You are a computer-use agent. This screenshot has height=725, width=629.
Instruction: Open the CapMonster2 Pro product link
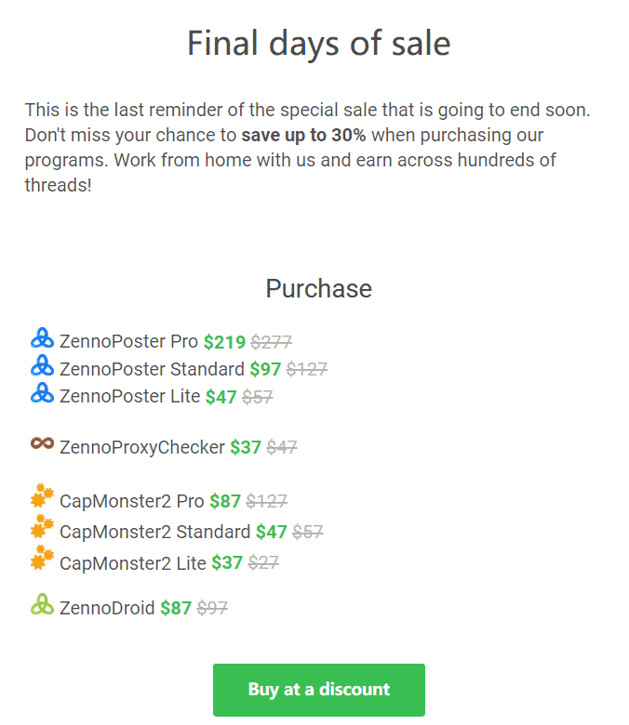tap(132, 501)
